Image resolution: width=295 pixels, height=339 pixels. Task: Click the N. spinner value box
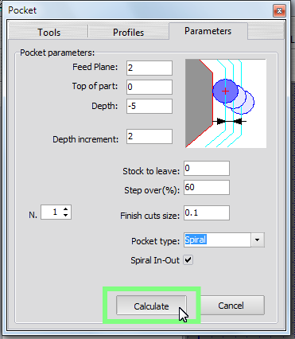pos(52,212)
